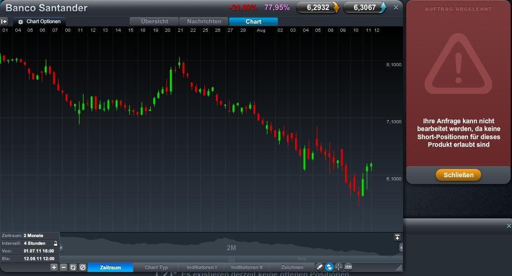Click the Intervall value 4 Stunden
The height and width of the screenshot is (276, 512).
[x=34, y=243]
